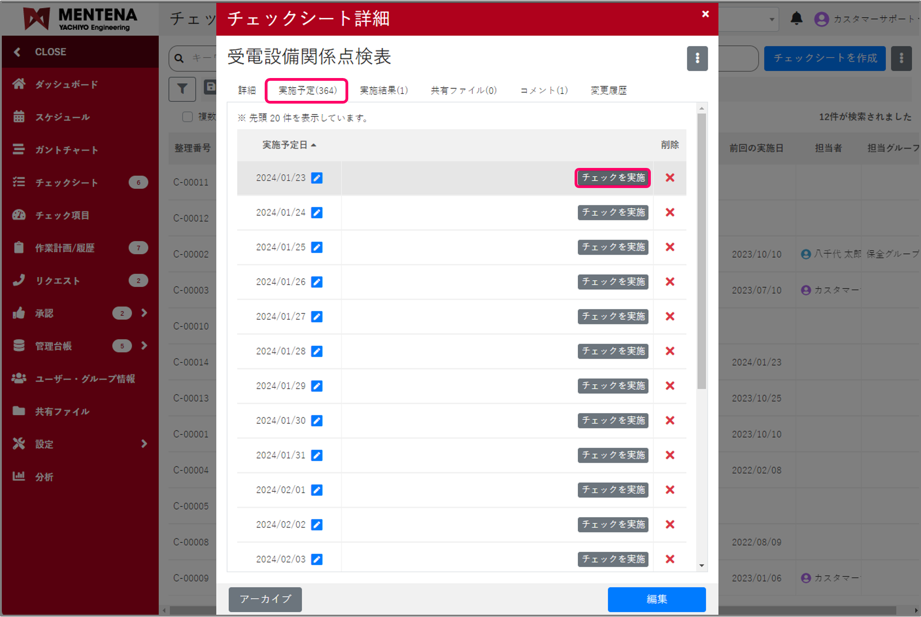Toggle the 複数 selection checkbox

[187, 117]
